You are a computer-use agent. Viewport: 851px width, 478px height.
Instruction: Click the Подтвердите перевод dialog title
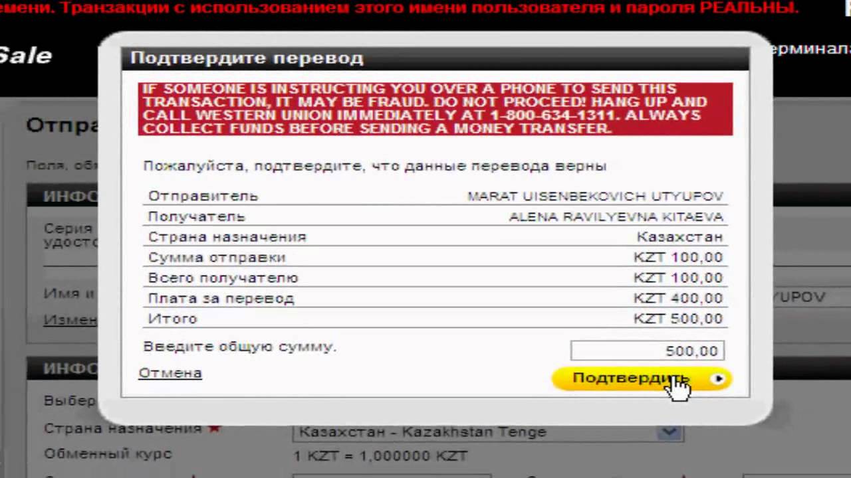click(247, 58)
